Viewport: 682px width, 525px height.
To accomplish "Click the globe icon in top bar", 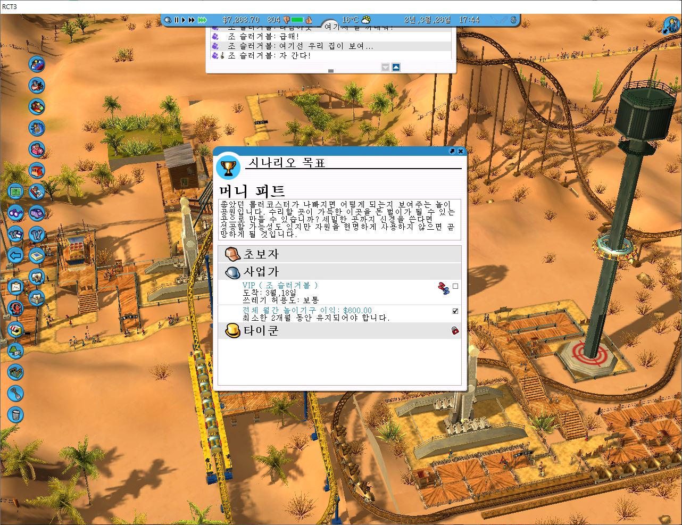I will click(x=168, y=20).
